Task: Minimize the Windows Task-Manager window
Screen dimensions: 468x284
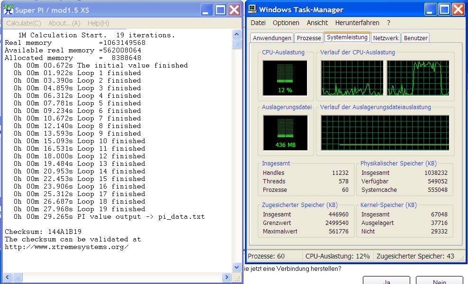Action: pos(430,9)
